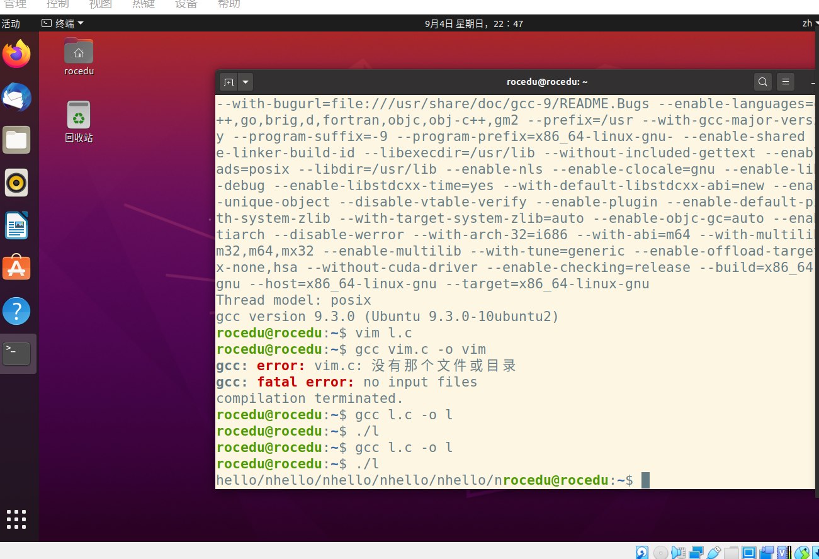819x559 pixels.
Task: Open the VirtualBox 设备 menu
Action: coord(186,4)
